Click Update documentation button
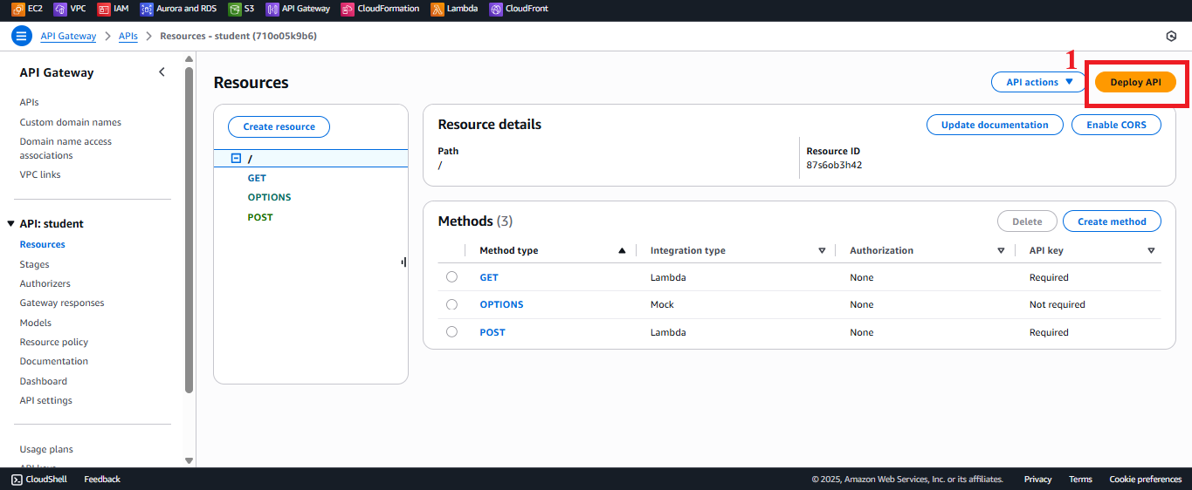Image resolution: width=1192 pixels, height=490 pixels. point(995,125)
